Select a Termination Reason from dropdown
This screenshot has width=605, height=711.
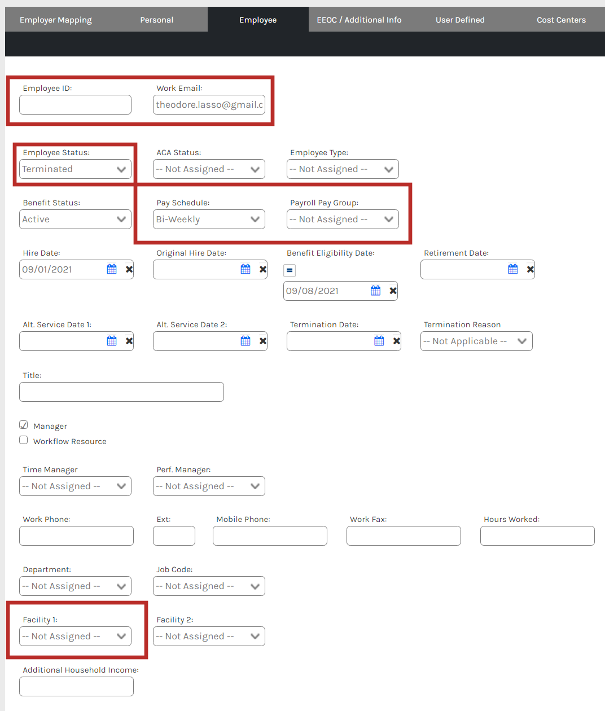(476, 341)
